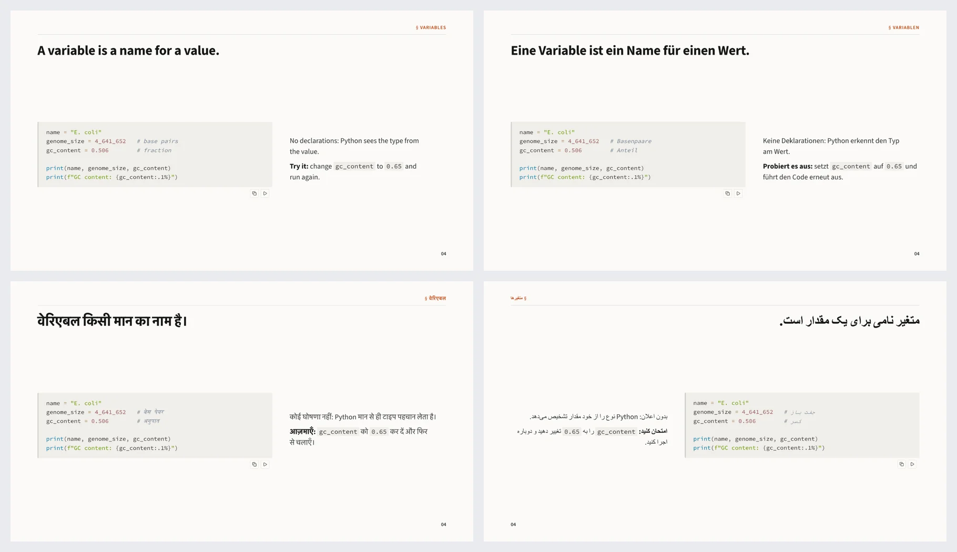Screen dimensions: 957x552
Task: Click 'No declarations: Python sees the type' text
Action: click(x=347, y=141)
